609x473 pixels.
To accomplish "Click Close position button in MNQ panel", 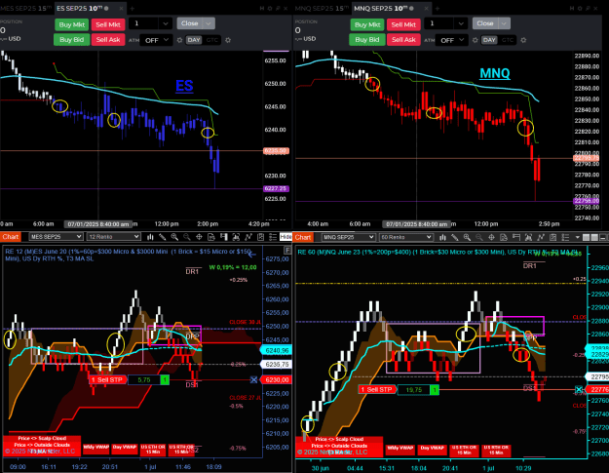I will point(485,23).
